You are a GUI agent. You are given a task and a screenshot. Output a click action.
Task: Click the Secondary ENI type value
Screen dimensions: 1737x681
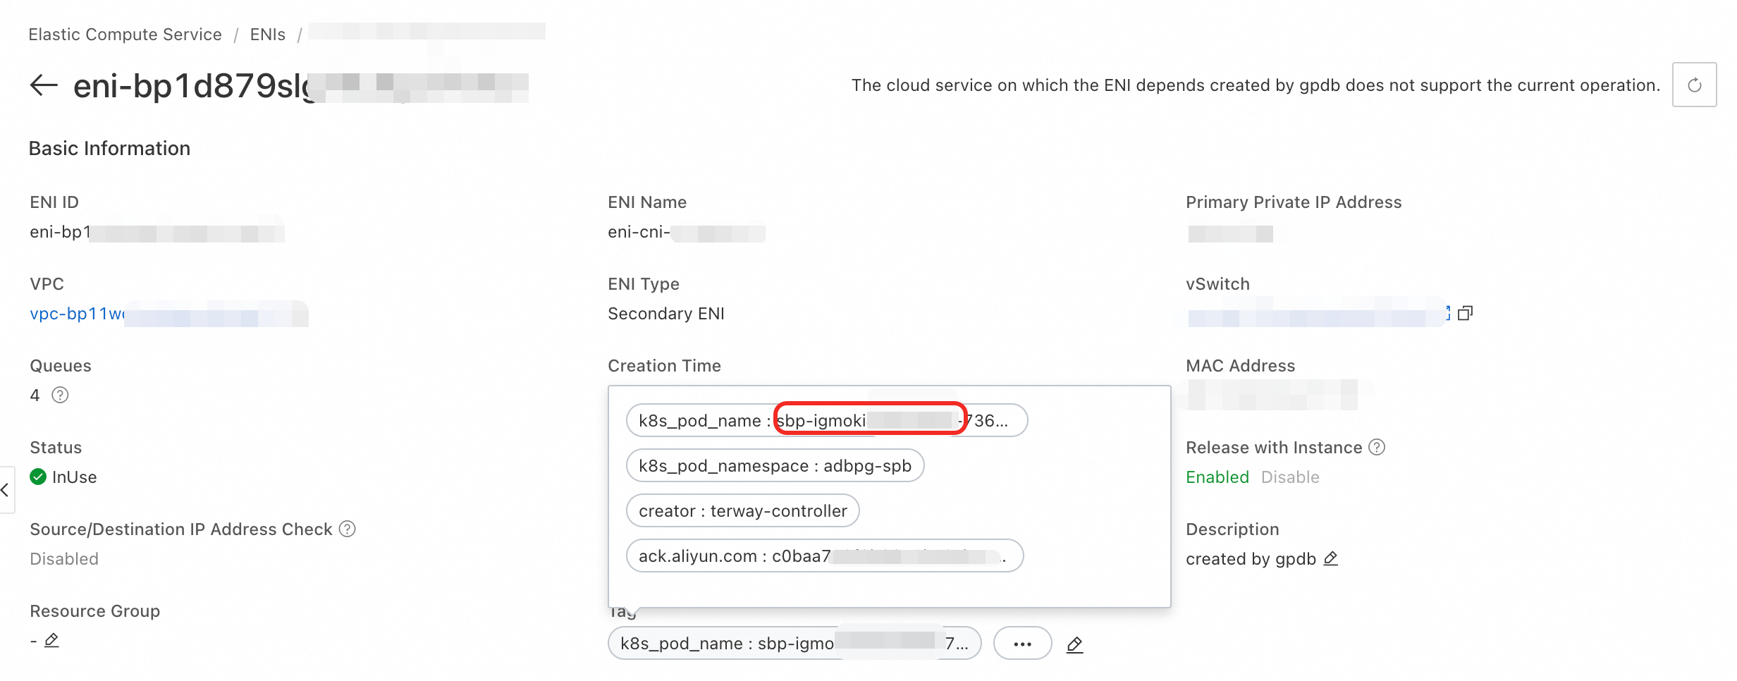tap(666, 314)
